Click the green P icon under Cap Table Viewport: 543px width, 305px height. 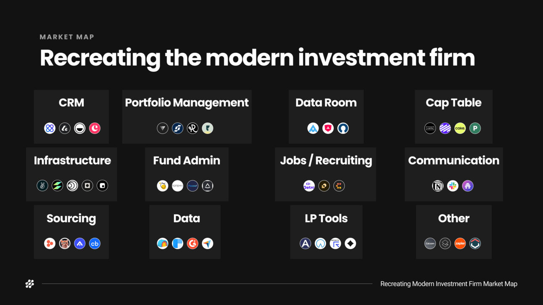coord(475,128)
